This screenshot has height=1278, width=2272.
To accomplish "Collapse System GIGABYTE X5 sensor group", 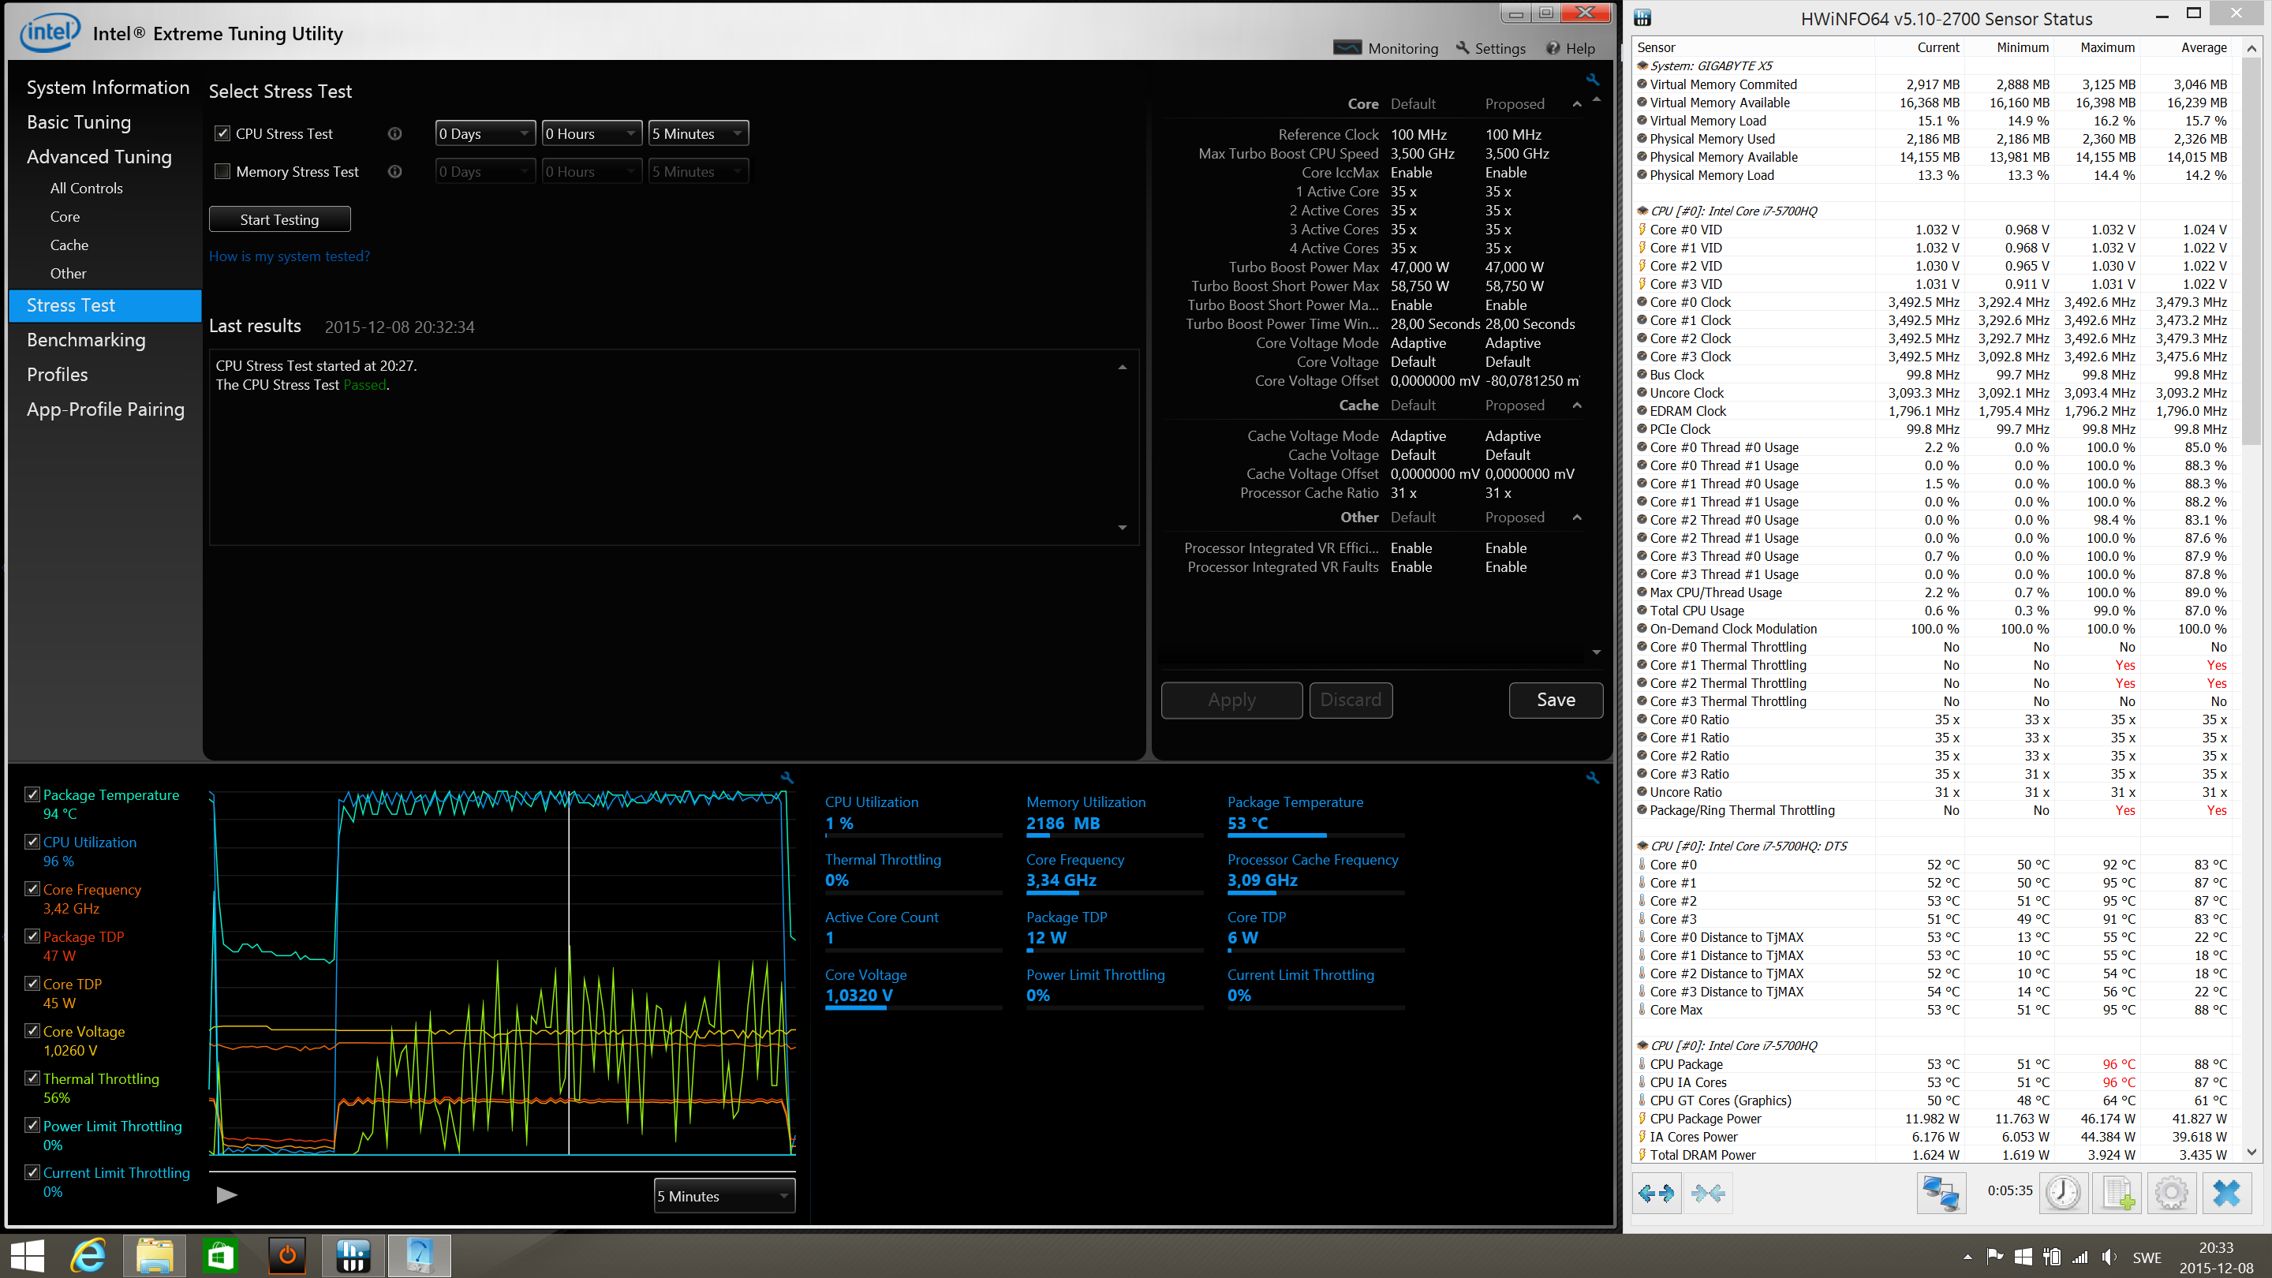I will coord(1643,66).
